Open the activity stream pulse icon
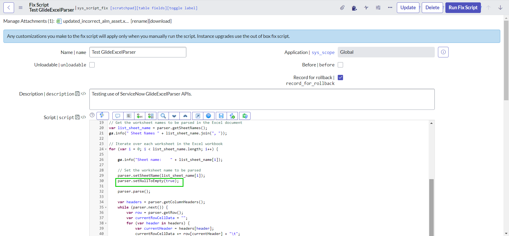Viewport: 509px width, 236px height. pyautogui.click(x=366, y=8)
